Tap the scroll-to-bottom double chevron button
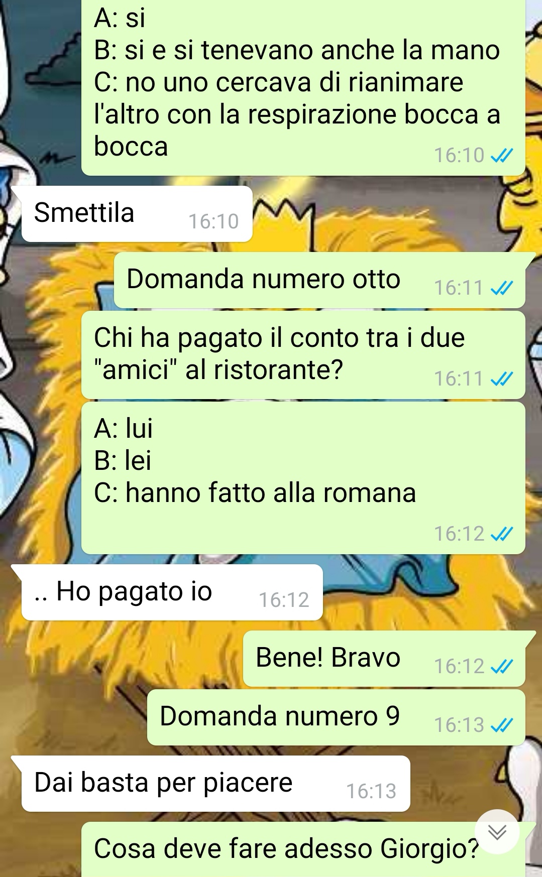The height and width of the screenshot is (877, 542). [x=497, y=832]
